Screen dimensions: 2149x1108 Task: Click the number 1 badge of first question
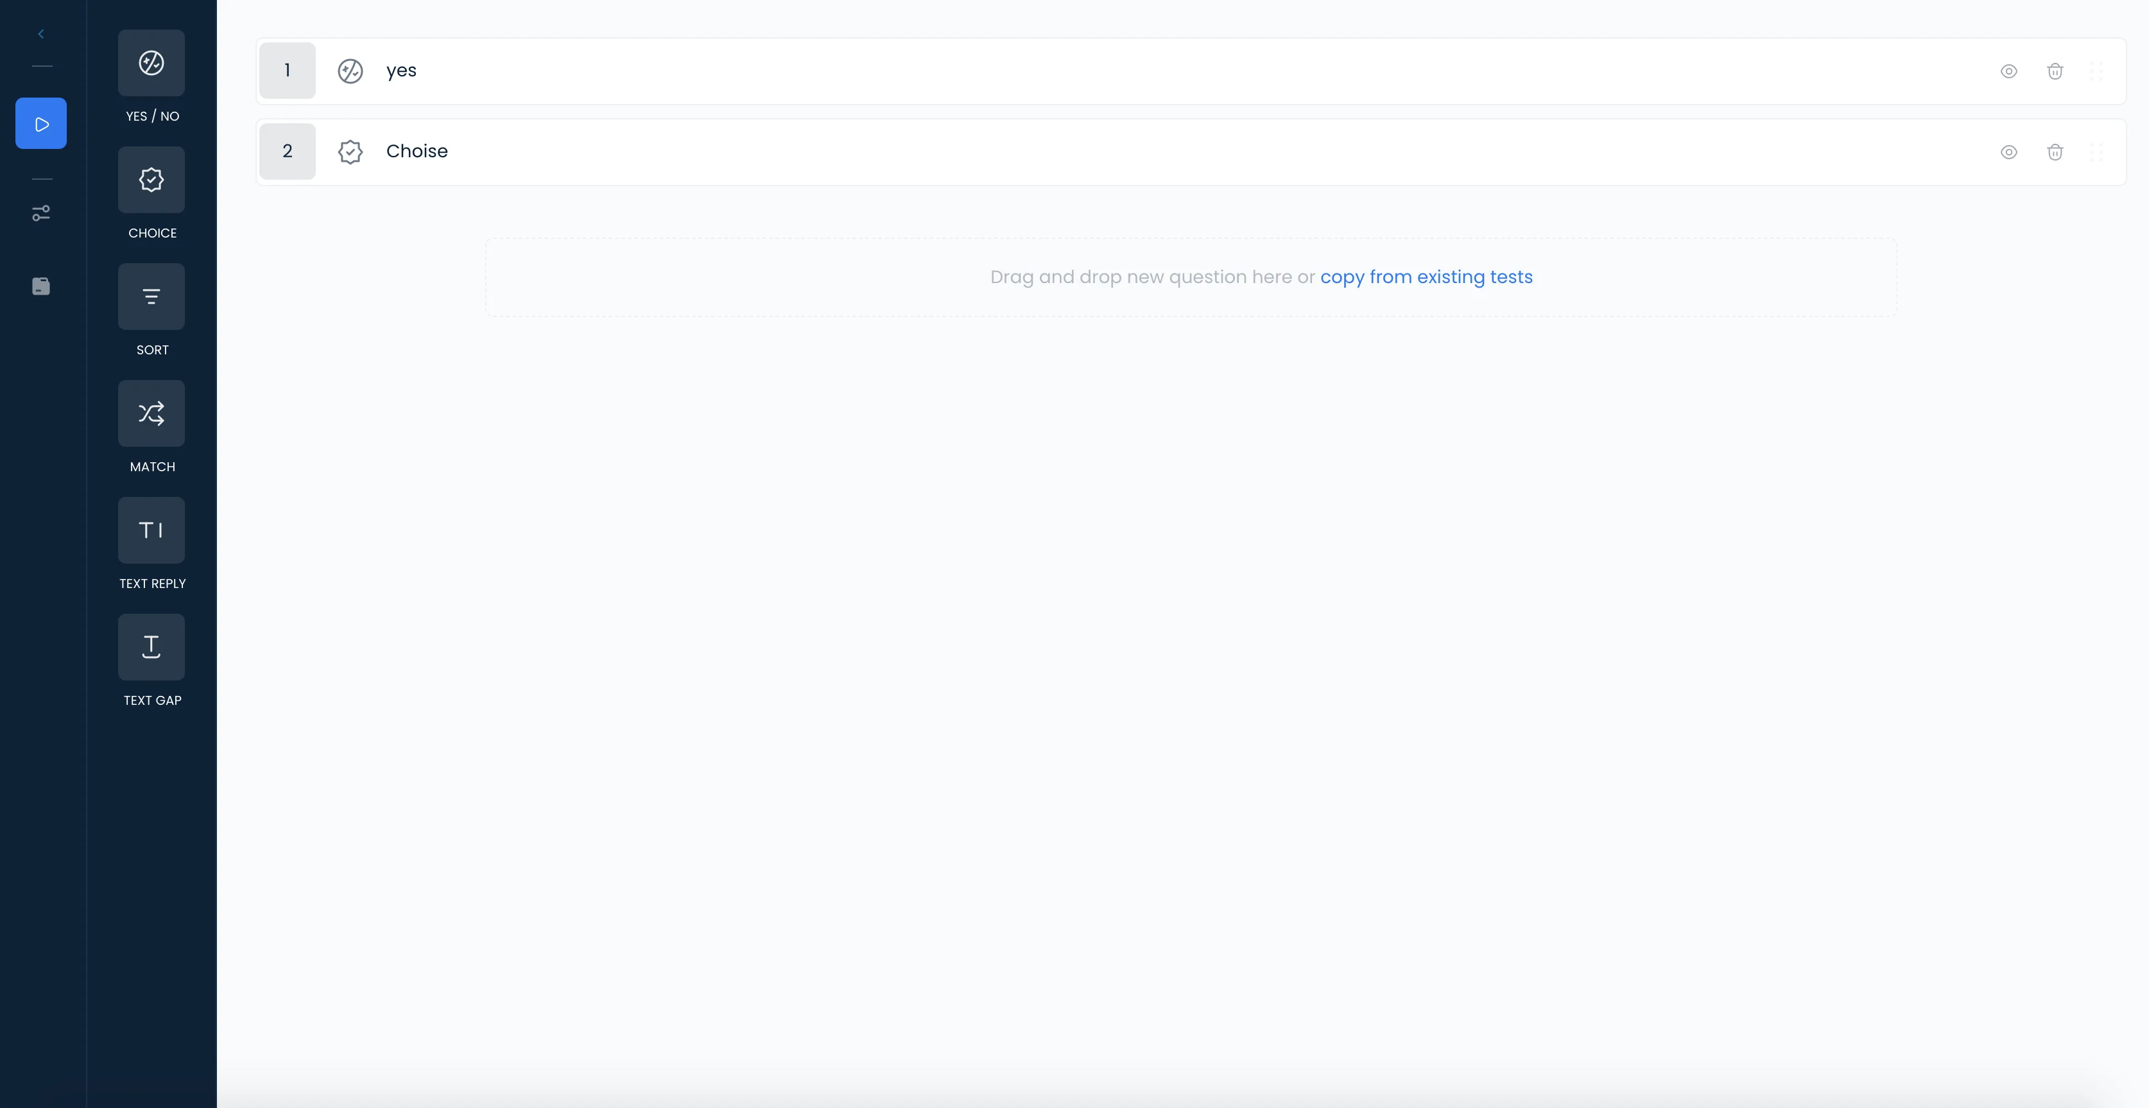pyautogui.click(x=287, y=71)
